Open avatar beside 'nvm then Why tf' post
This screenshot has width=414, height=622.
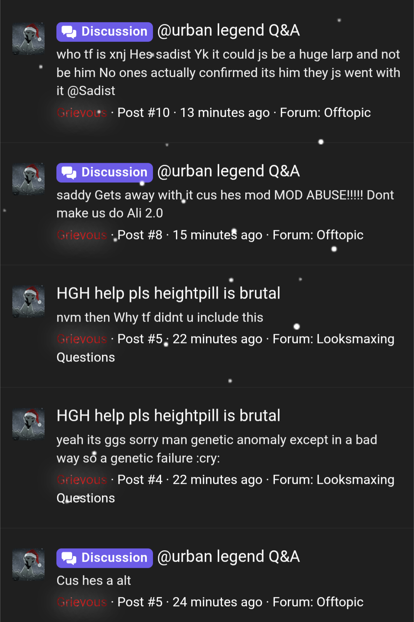[x=28, y=302]
